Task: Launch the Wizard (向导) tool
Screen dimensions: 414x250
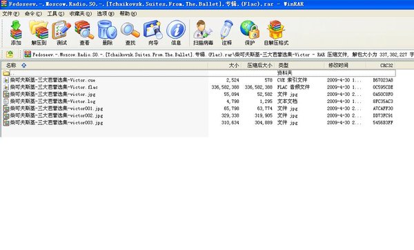Action: point(153,32)
